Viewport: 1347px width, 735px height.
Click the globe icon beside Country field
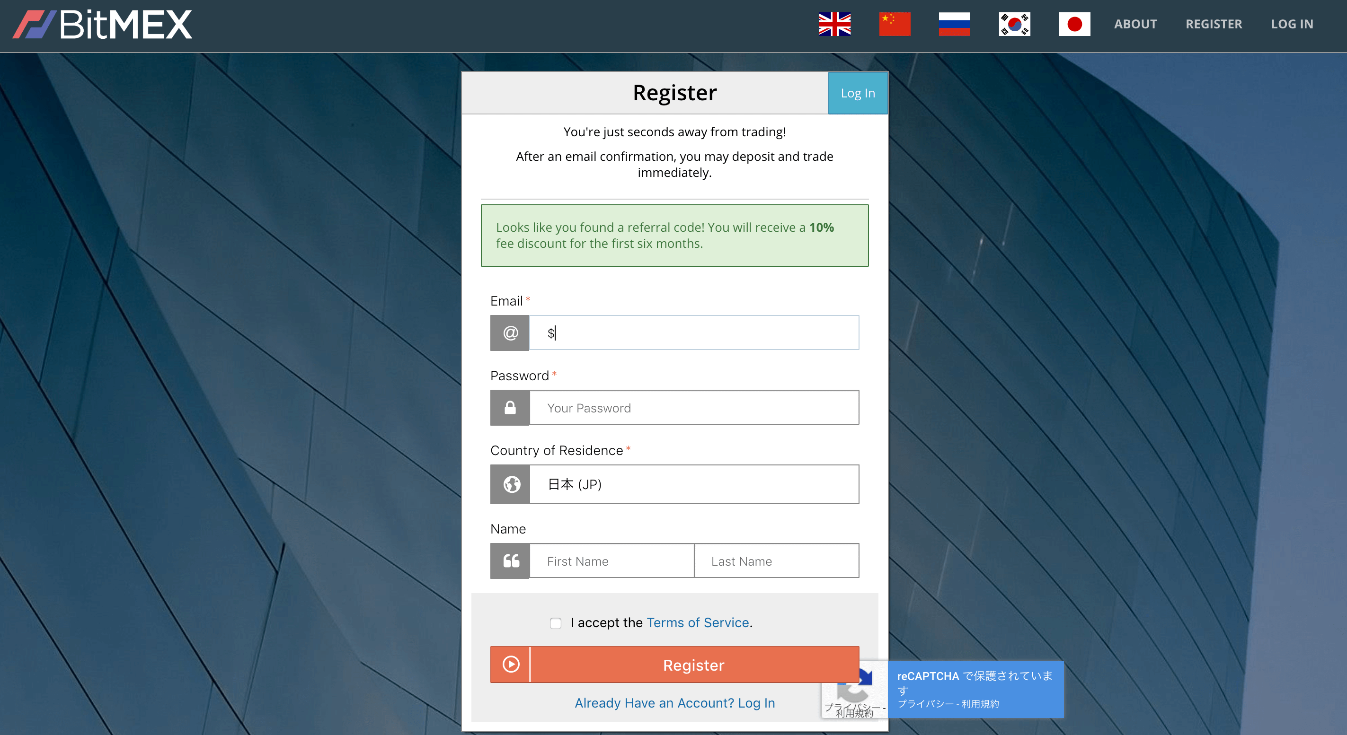tap(510, 484)
